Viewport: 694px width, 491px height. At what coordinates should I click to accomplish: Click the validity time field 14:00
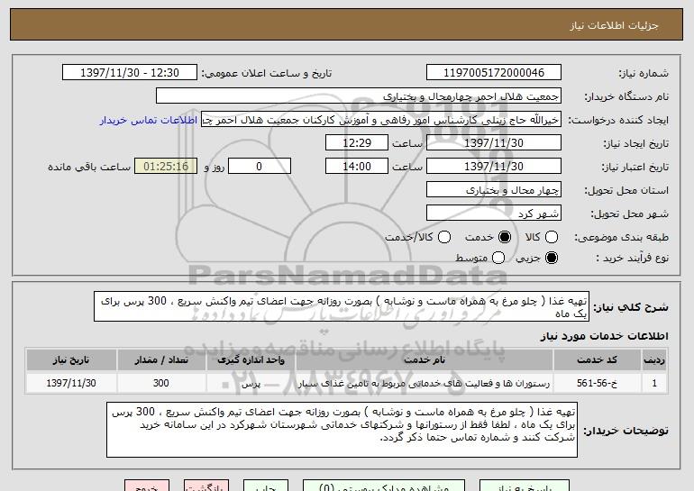coord(357,167)
